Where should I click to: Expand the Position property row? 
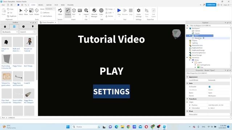pos(190,105)
